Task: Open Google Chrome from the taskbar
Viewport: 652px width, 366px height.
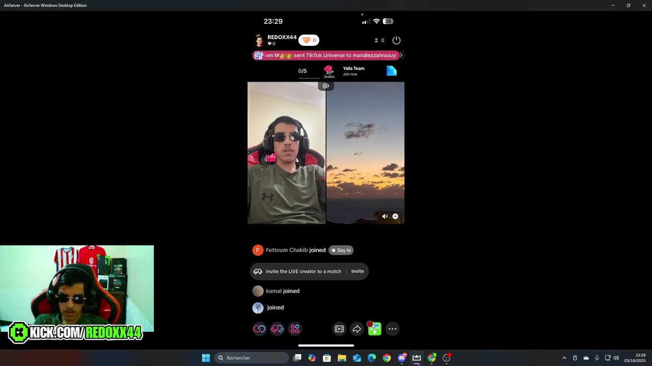Action: [x=387, y=358]
